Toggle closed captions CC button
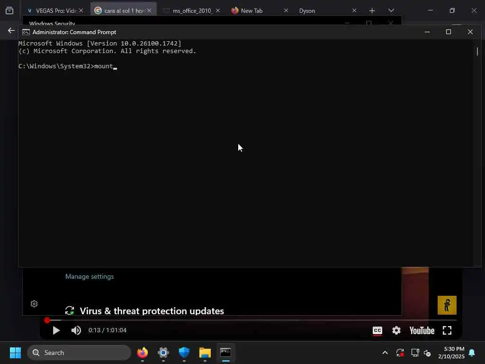The width and height of the screenshot is (485, 364). tap(377, 330)
